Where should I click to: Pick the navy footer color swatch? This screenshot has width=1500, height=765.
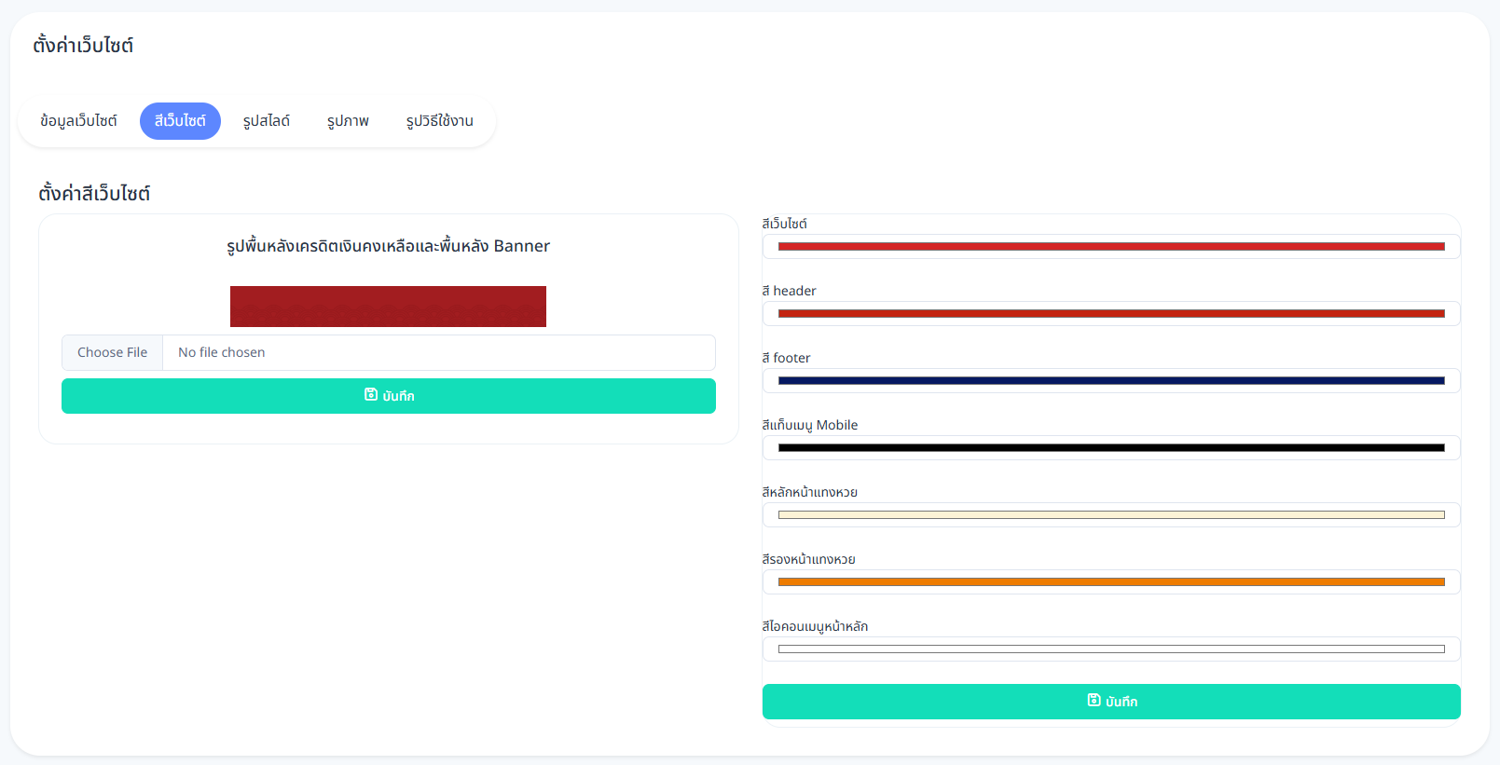pos(1111,381)
